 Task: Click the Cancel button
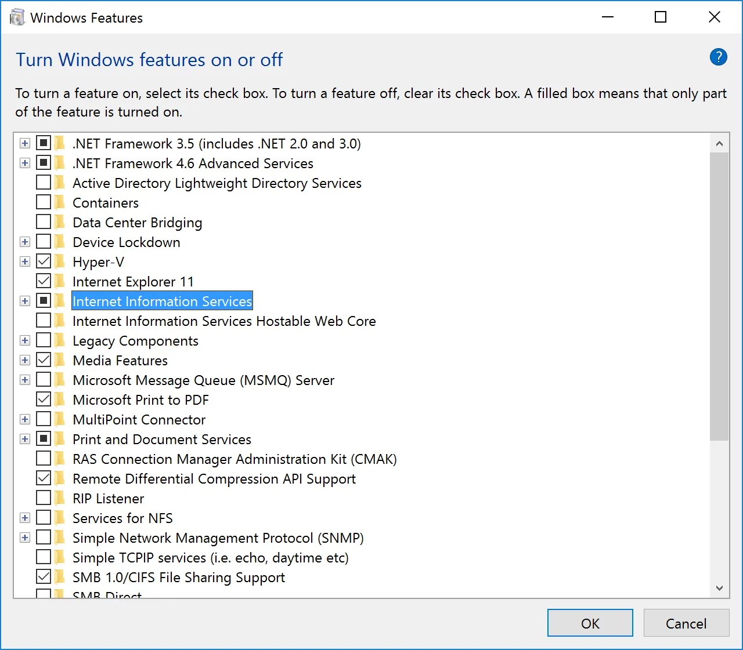(x=686, y=623)
